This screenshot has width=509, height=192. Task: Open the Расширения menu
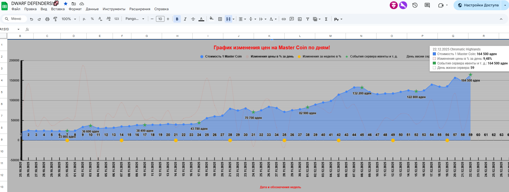140,9
